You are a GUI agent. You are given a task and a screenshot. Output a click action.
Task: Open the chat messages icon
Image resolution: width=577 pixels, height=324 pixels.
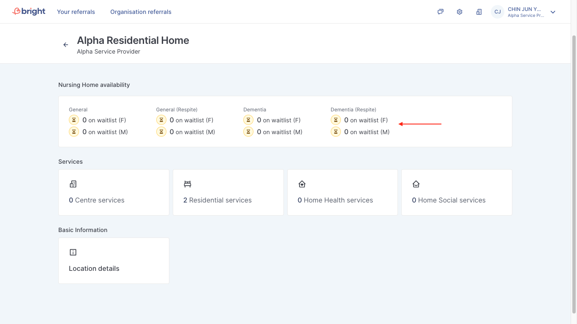point(440,12)
